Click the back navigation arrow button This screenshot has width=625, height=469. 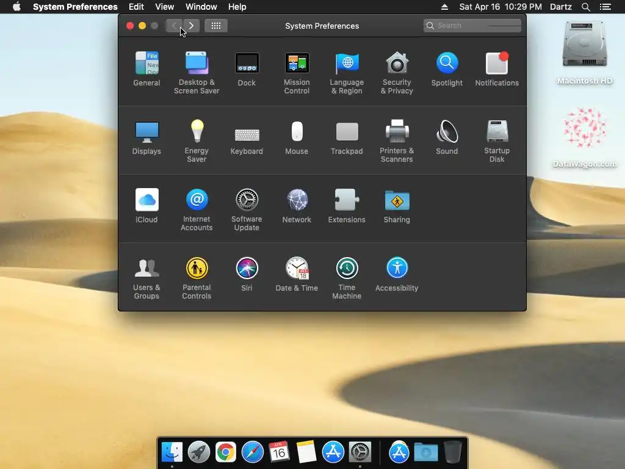174,26
